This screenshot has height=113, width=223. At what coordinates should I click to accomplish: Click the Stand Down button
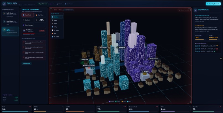(27, 63)
